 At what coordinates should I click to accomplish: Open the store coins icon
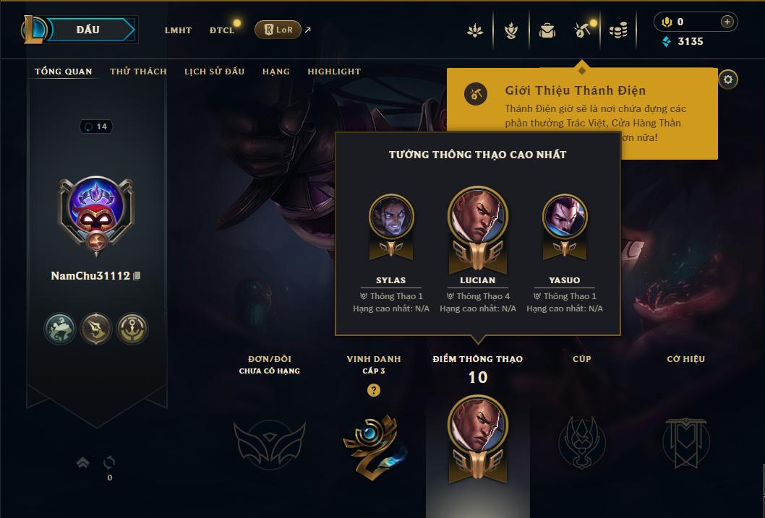coord(618,30)
